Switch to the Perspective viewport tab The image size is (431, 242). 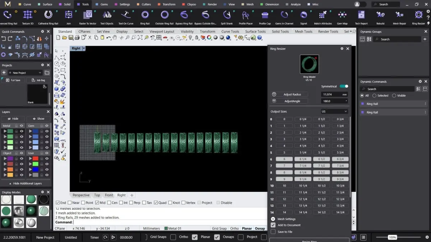tap(81, 195)
